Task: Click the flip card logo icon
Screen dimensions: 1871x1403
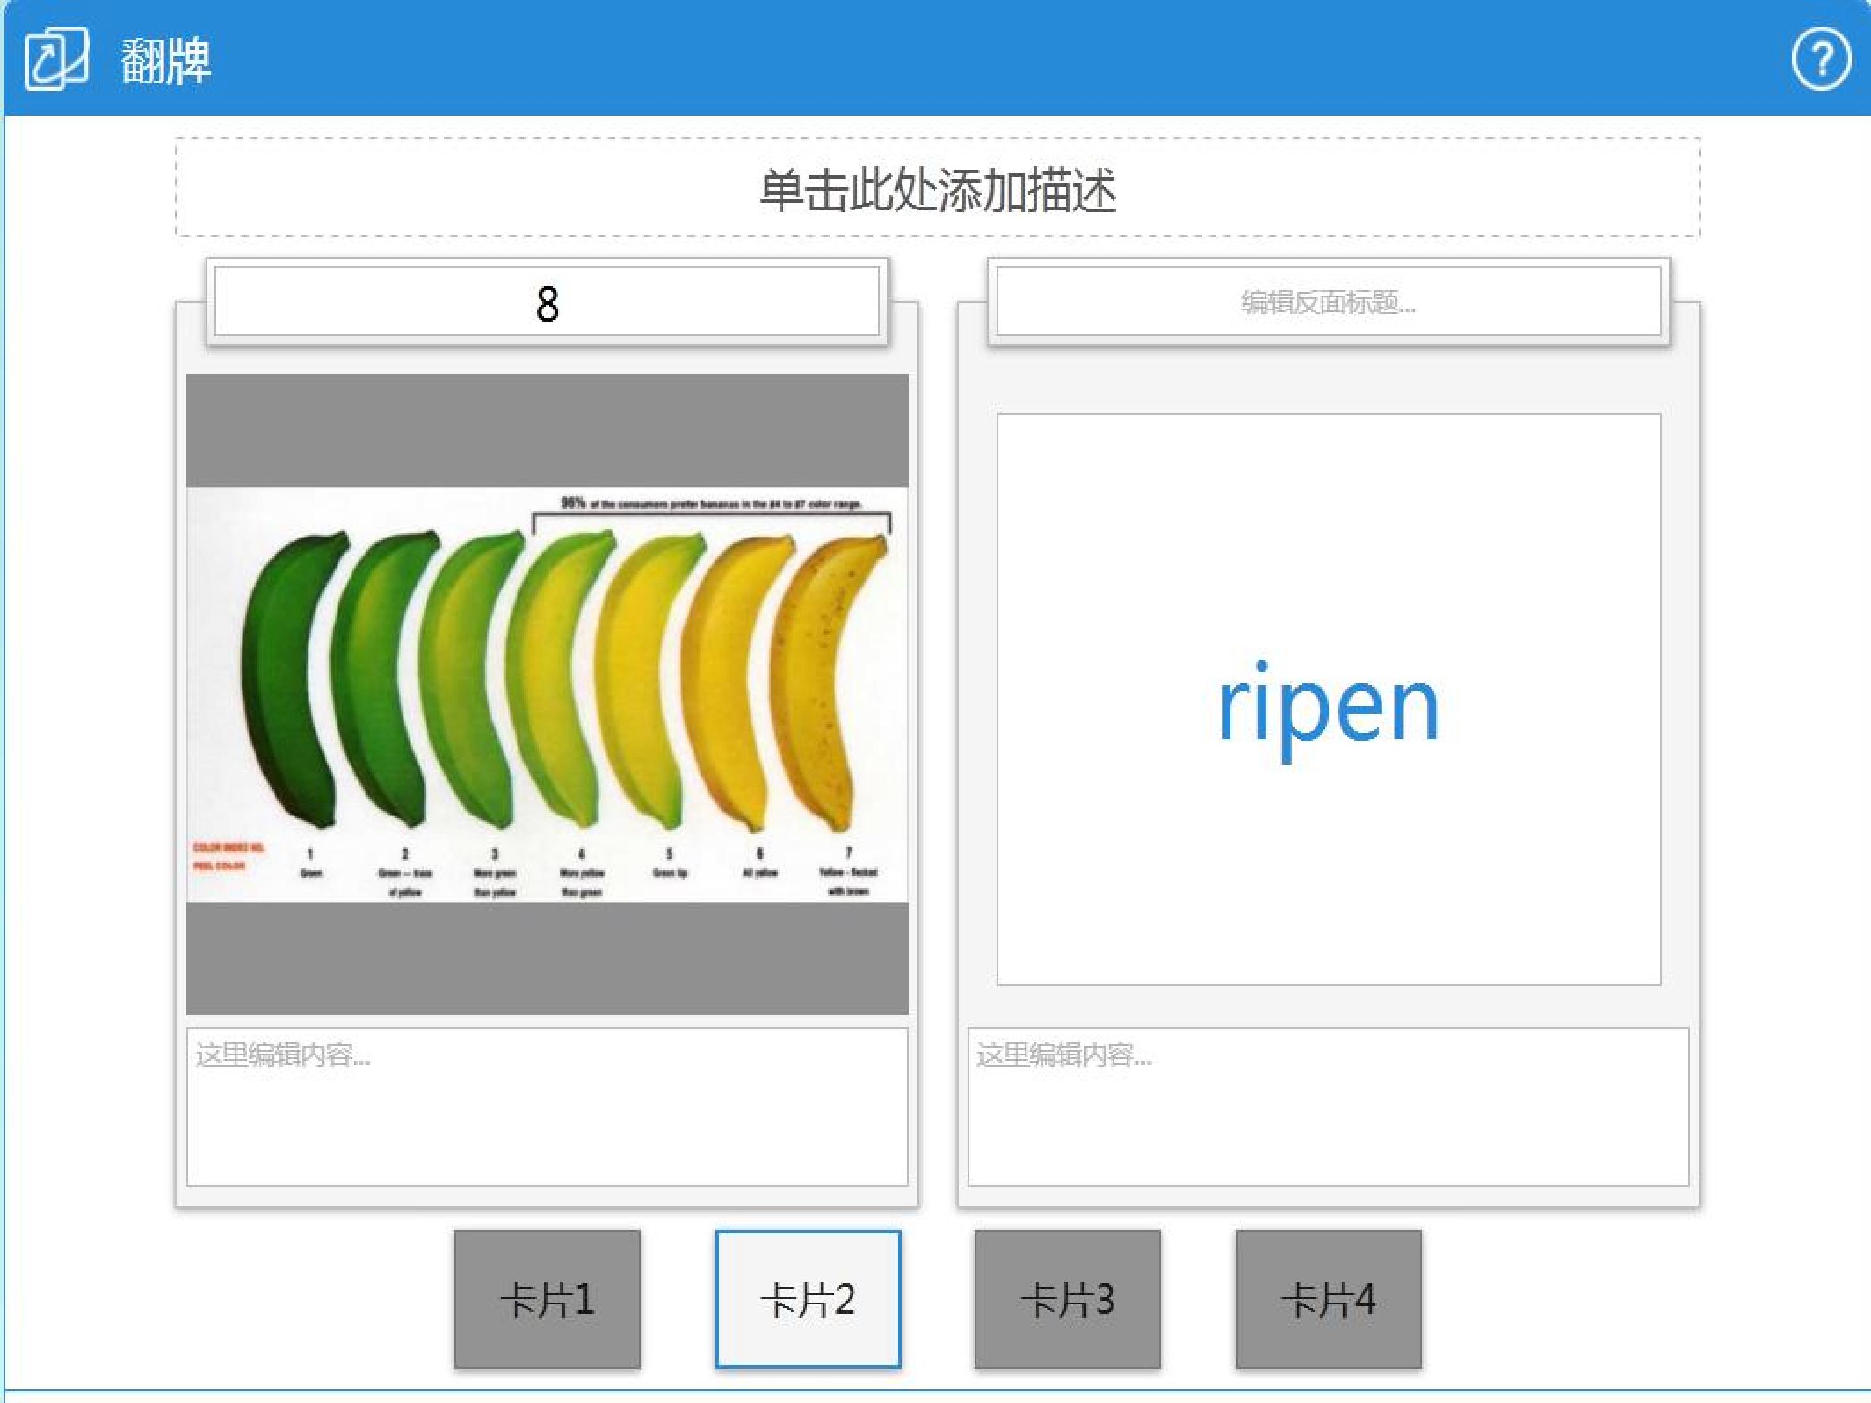Action: [x=56, y=58]
